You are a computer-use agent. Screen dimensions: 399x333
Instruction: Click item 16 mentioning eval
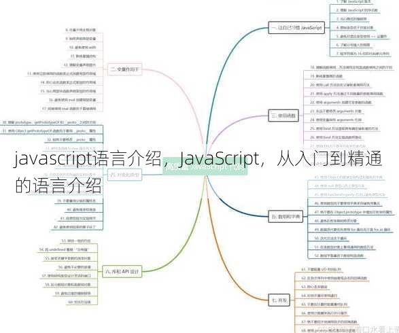click(73, 100)
